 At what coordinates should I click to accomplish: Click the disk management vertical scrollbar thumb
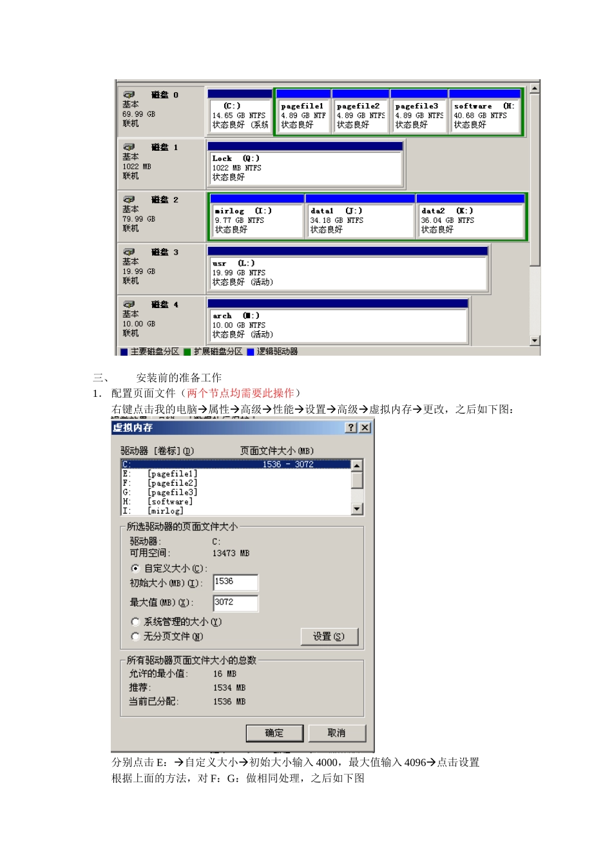pos(535,179)
